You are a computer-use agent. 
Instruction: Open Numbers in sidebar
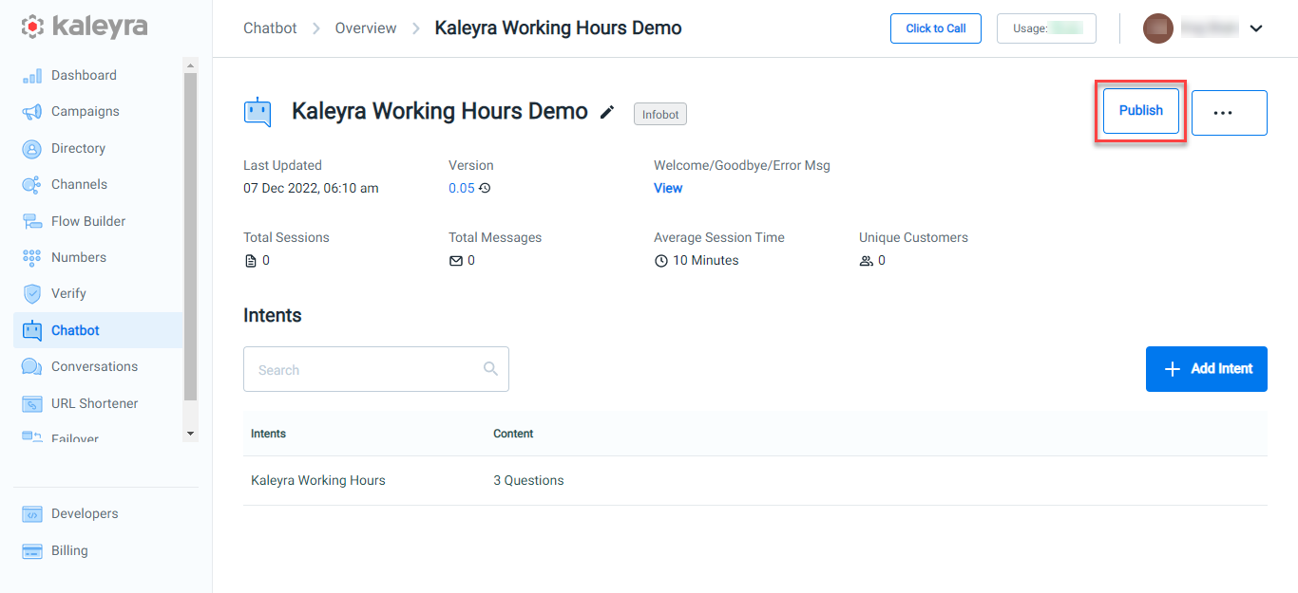tap(79, 257)
